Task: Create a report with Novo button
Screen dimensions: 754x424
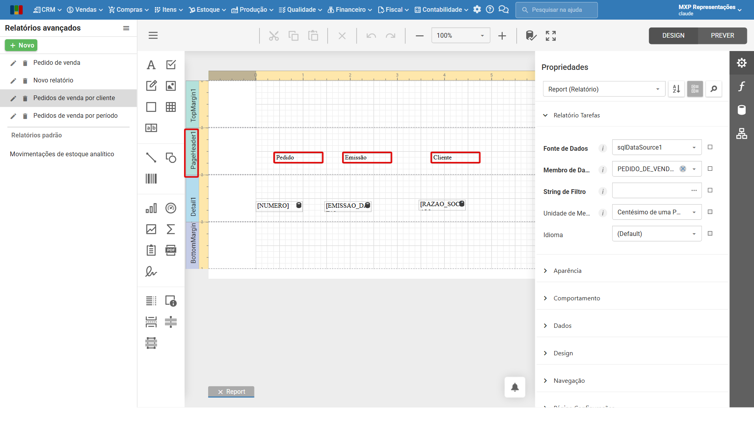Action: (21, 46)
